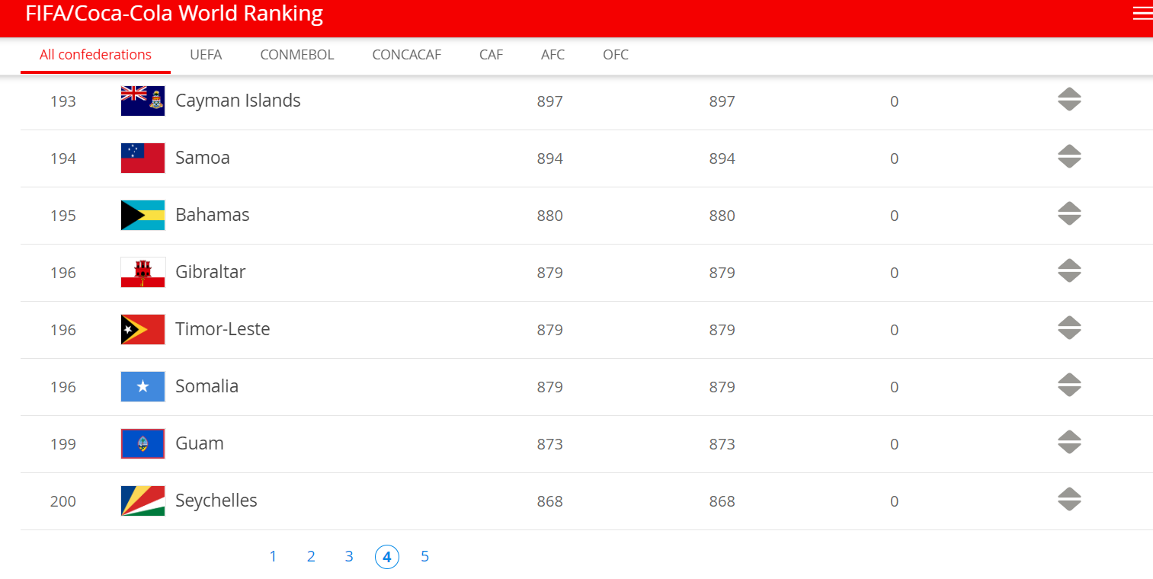The width and height of the screenshot is (1153, 579).
Task: Click the Guam flag icon
Action: click(x=143, y=443)
